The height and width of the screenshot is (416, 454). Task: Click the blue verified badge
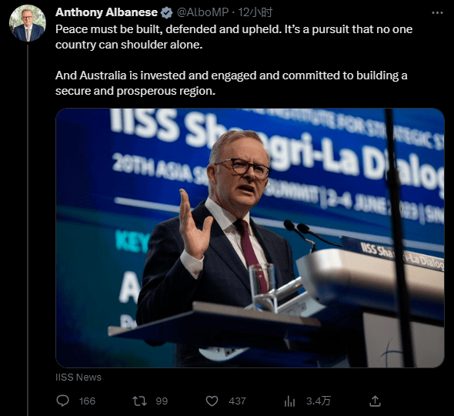[x=166, y=13]
